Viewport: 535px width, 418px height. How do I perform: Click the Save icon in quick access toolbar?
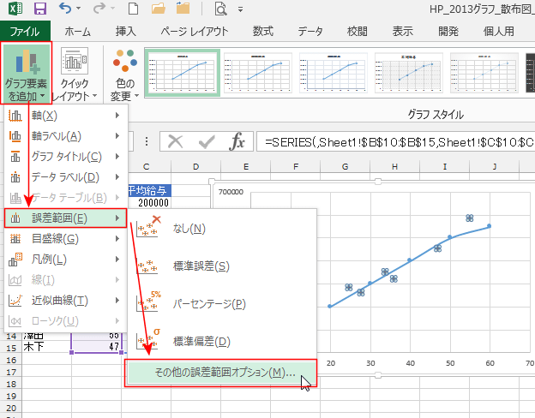pyautogui.click(x=39, y=10)
